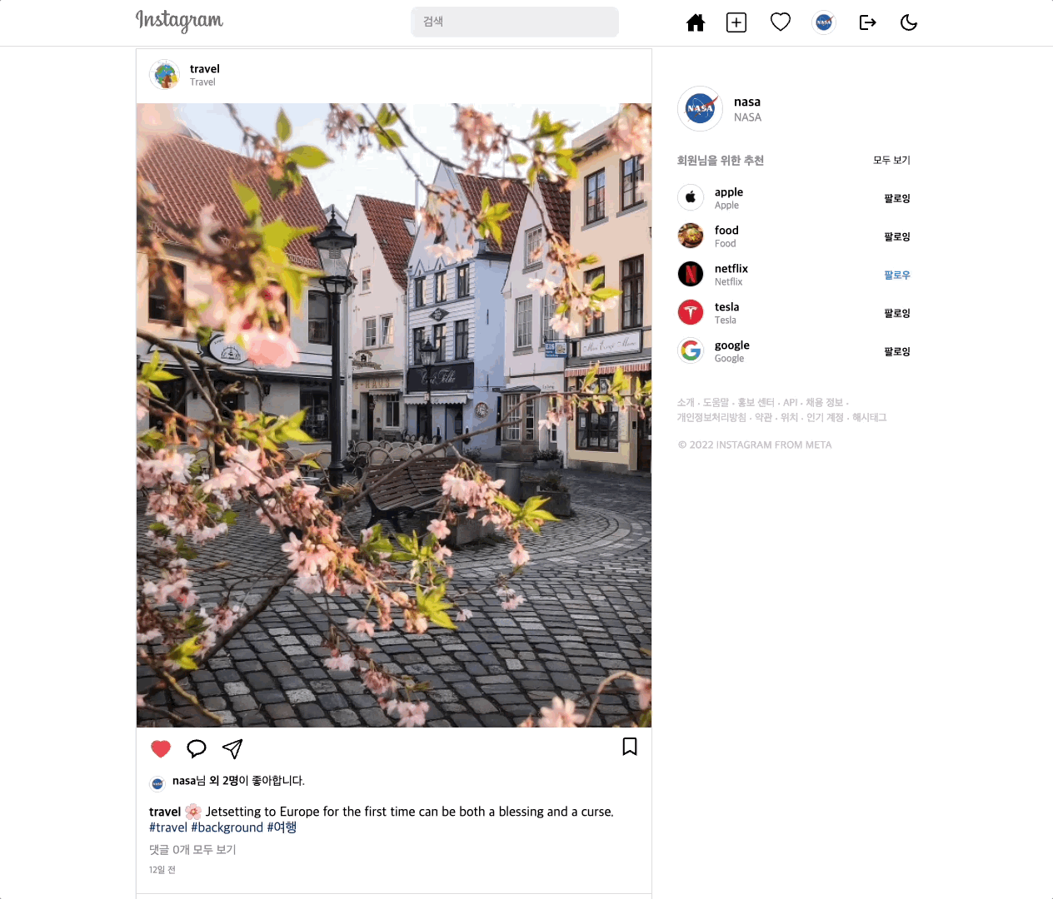The height and width of the screenshot is (899, 1053).
Task: Unfollow google via 팔로잉 button
Action: tap(897, 352)
